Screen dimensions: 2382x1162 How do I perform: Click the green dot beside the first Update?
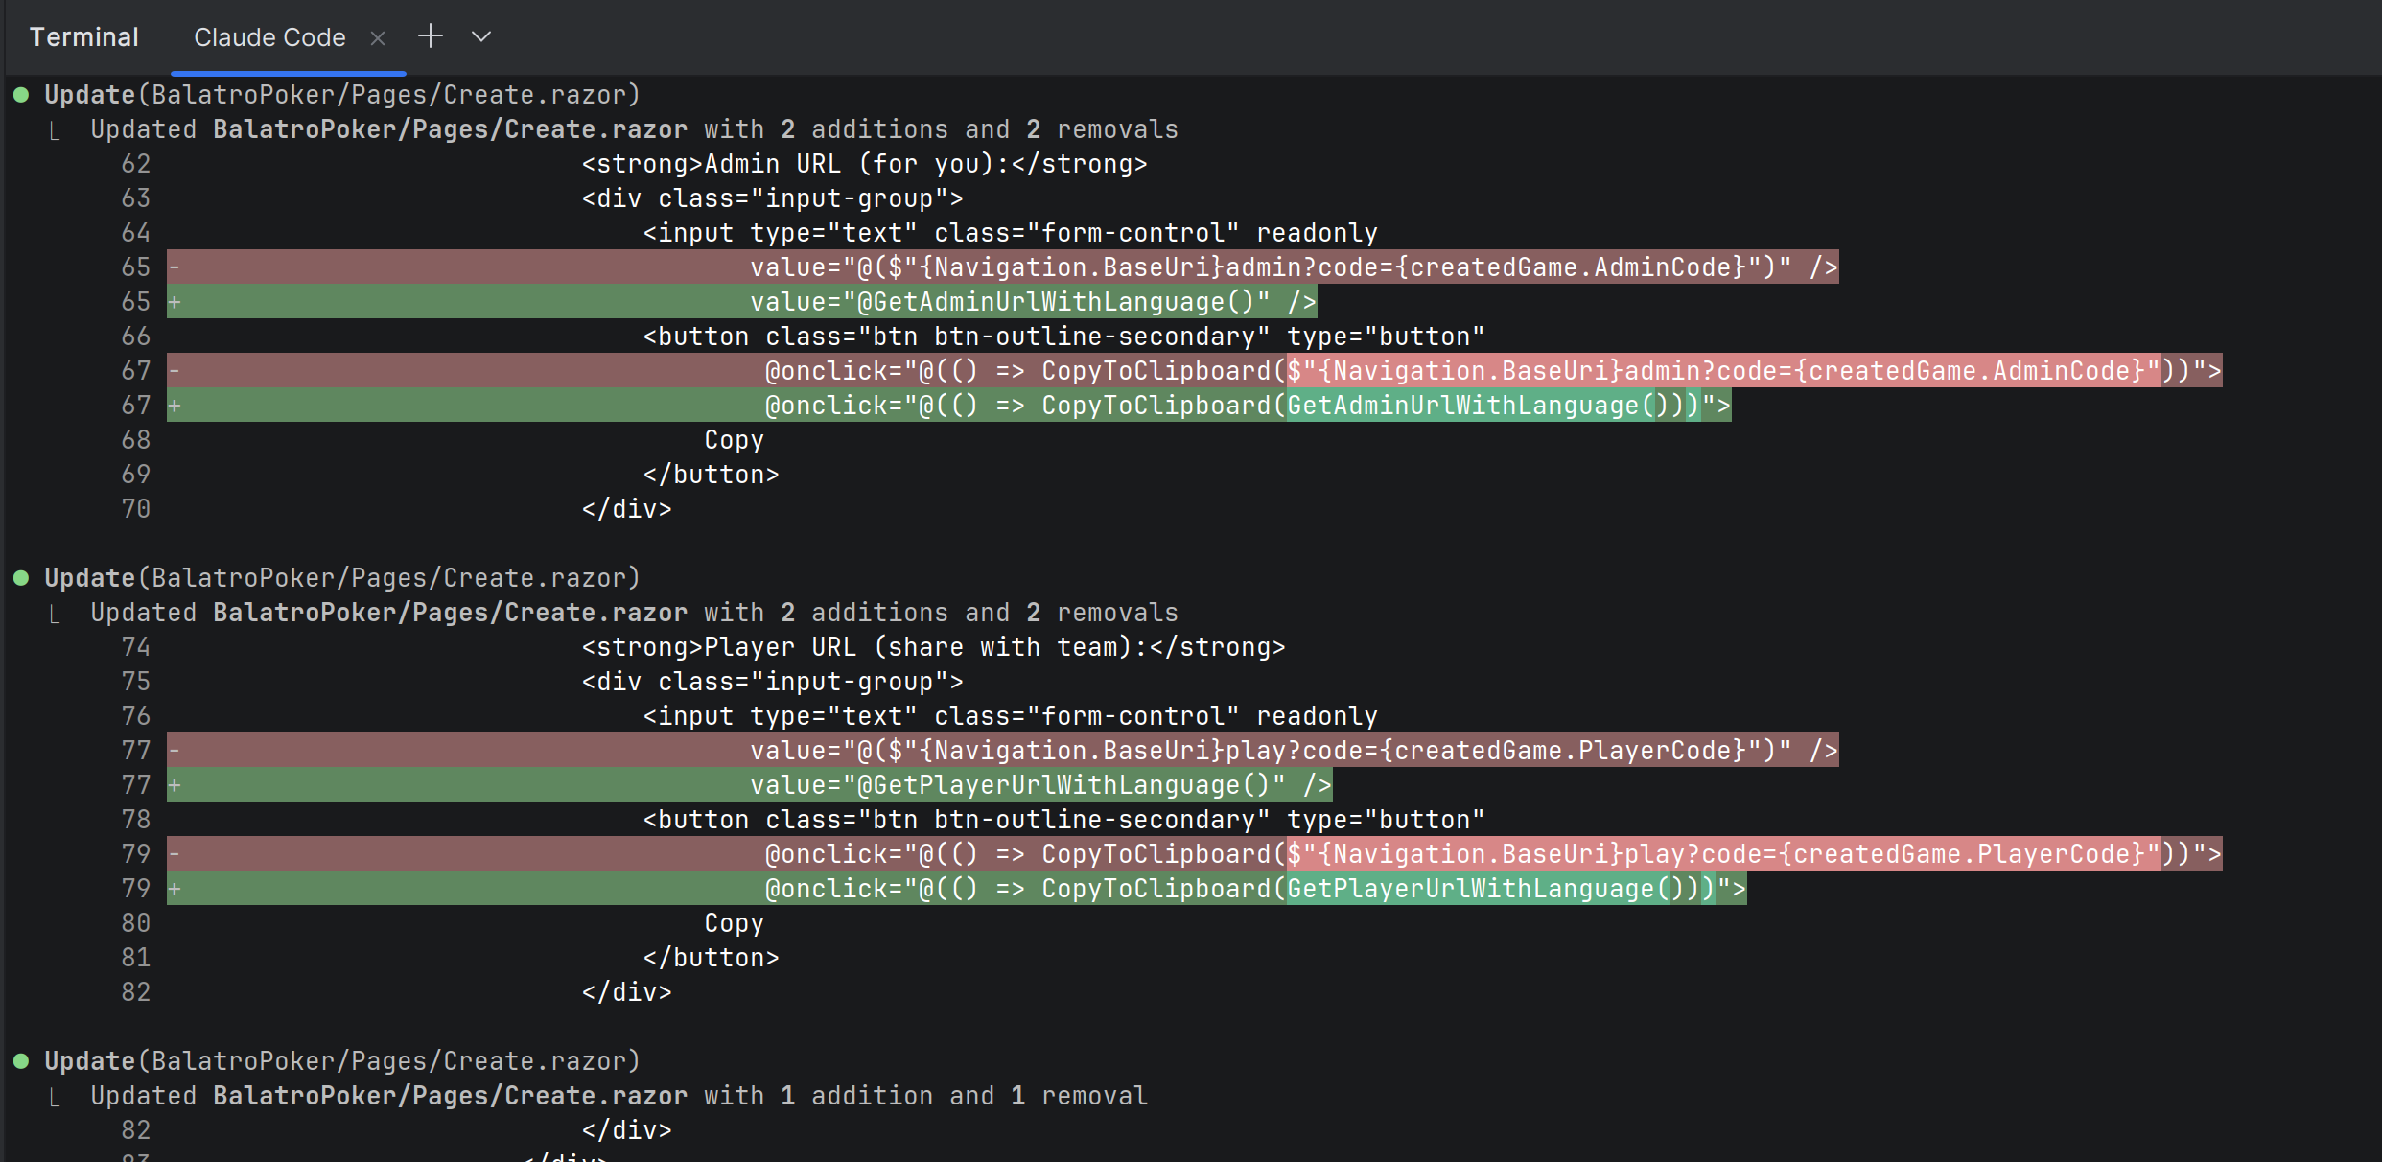pyautogui.click(x=21, y=95)
